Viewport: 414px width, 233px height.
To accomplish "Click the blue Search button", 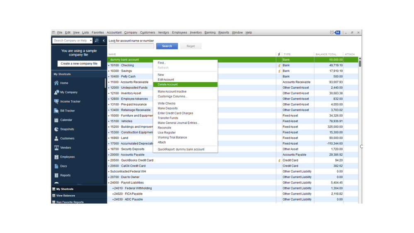I will click(x=167, y=46).
